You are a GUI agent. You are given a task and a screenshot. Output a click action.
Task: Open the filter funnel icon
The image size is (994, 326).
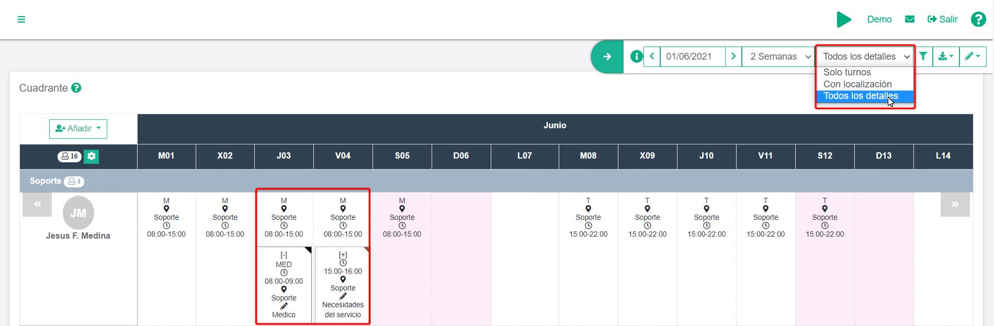[x=923, y=57]
